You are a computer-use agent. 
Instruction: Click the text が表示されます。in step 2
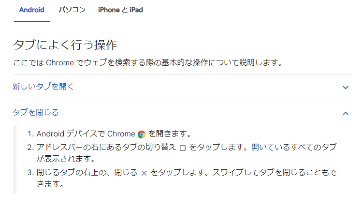tap(66, 159)
